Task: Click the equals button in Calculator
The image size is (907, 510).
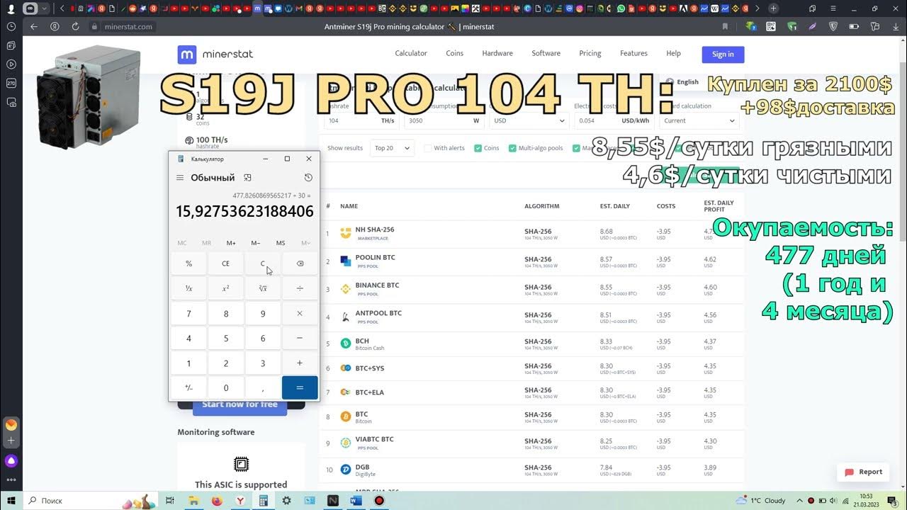Action: 300,387
